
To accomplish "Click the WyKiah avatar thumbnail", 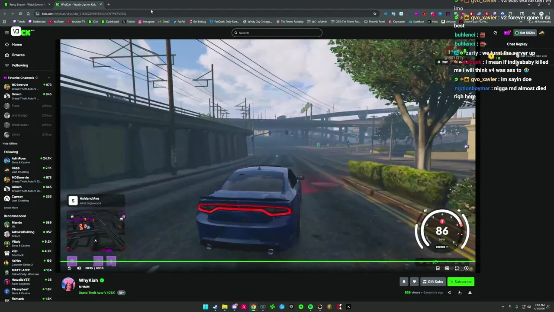I will coord(68,284).
